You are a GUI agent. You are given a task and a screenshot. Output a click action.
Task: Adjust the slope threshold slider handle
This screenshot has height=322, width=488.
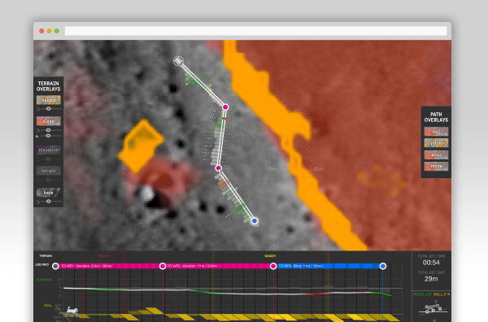tap(48, 136)
